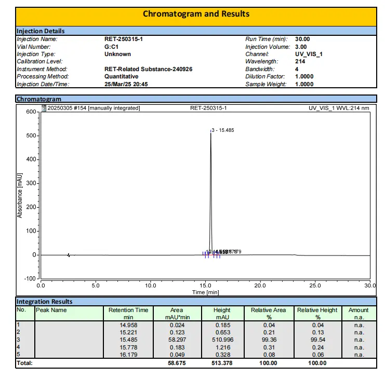Screen dimensions: 385x378
Task: Click the Time [min] axis label
Action: pos(206,292)
